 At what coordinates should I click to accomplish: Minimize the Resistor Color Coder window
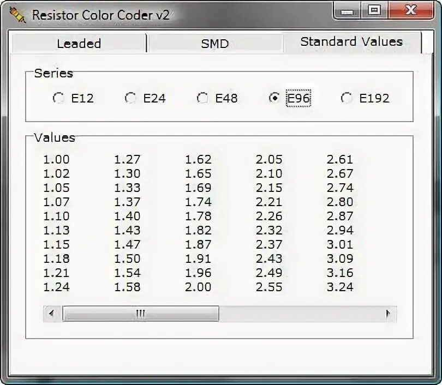coord(347,11)
